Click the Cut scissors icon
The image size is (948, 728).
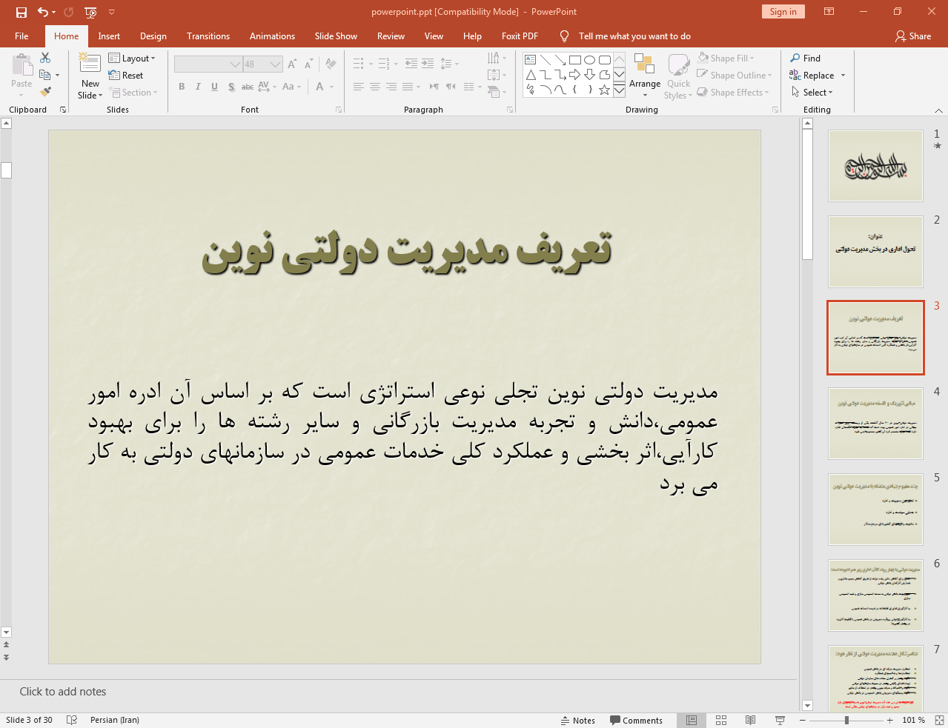(x=45, y=58)
